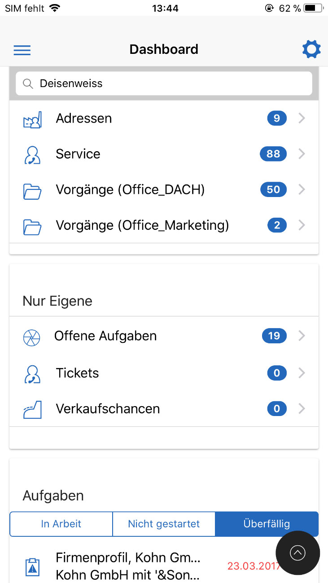Tap the 19 badge next to Offene Aufgaben

pyautogui.click(x=274, y=336)
